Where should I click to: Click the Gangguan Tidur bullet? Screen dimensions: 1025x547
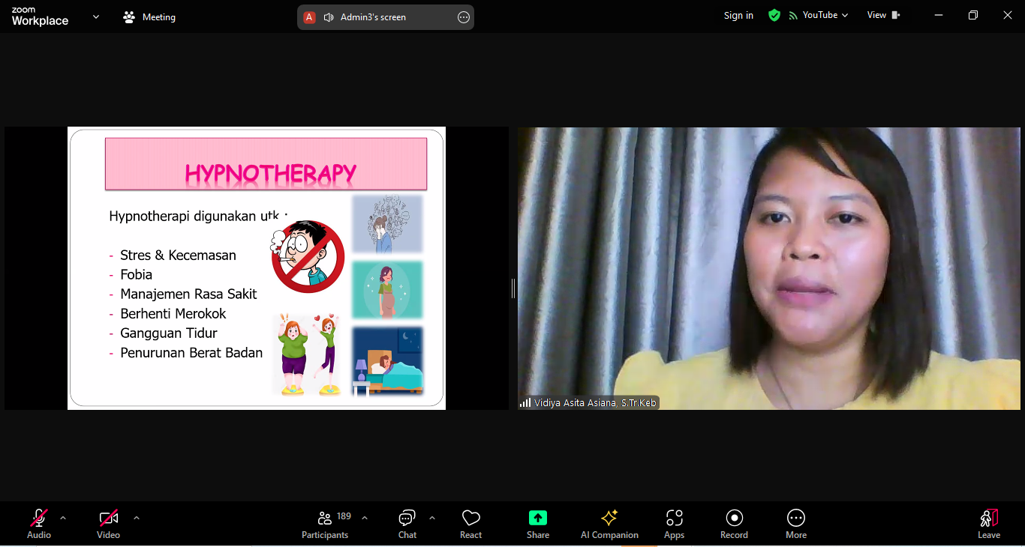[169, 333]
